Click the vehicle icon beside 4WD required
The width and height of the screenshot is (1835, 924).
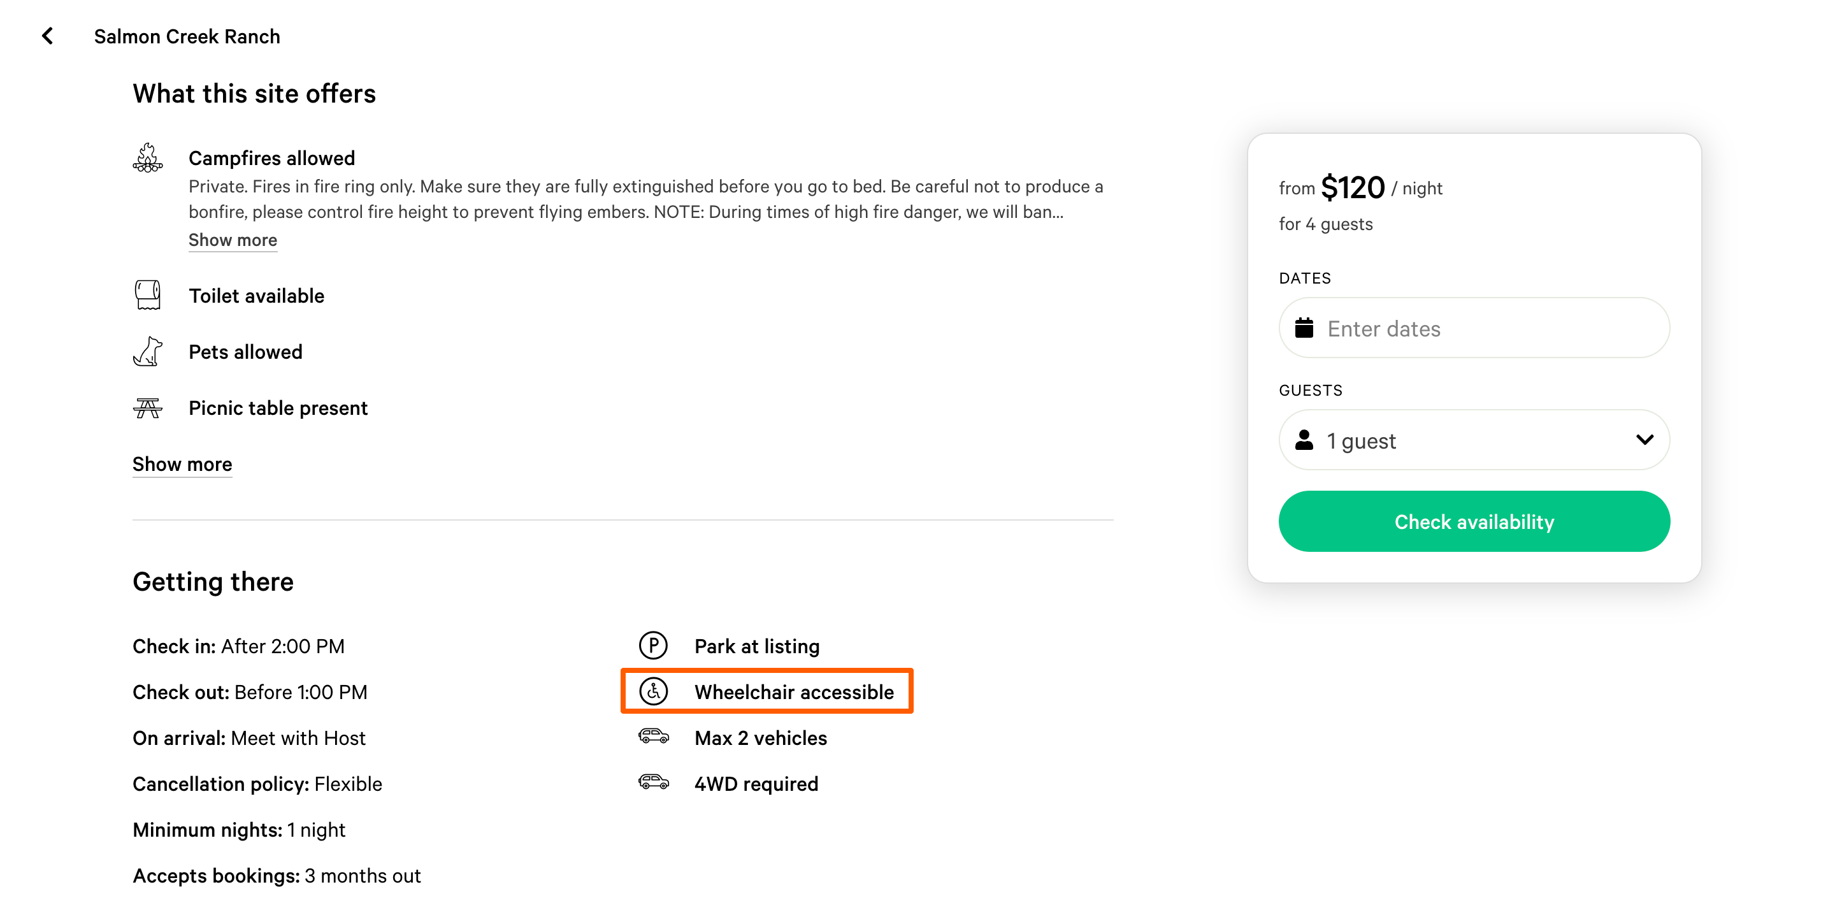[x=653, y=783]
